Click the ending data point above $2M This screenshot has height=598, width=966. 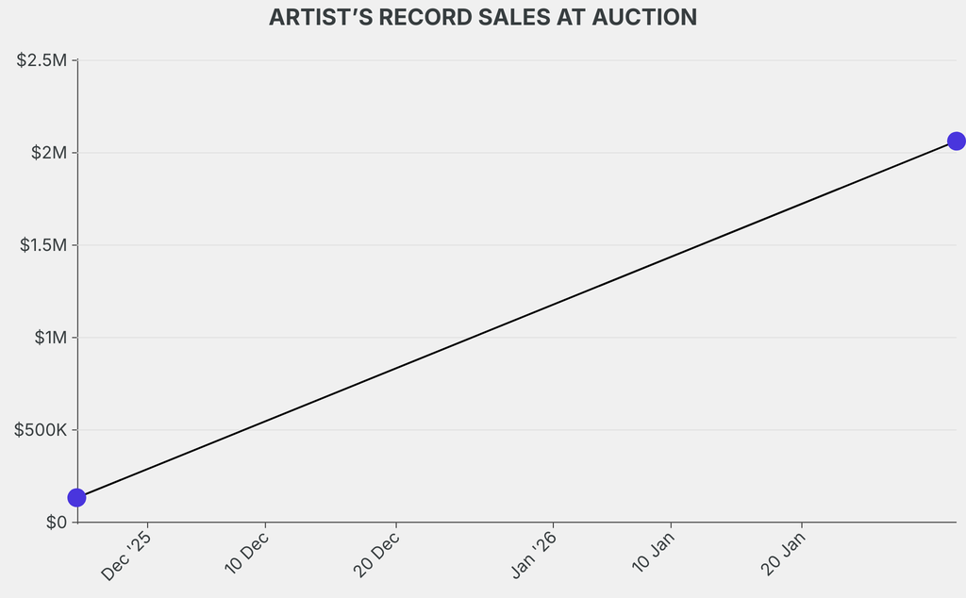(x=956, y=141)
